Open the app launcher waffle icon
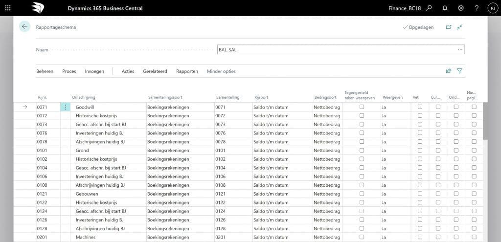 pyautogui.click(x=8, y=8)
